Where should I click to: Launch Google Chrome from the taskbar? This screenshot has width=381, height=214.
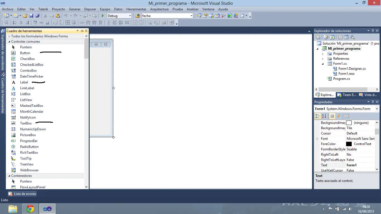click(30, 209)
